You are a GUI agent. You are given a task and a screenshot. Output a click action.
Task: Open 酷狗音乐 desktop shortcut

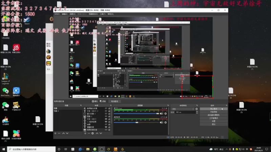pyautogui.click(x=16, y=92)
